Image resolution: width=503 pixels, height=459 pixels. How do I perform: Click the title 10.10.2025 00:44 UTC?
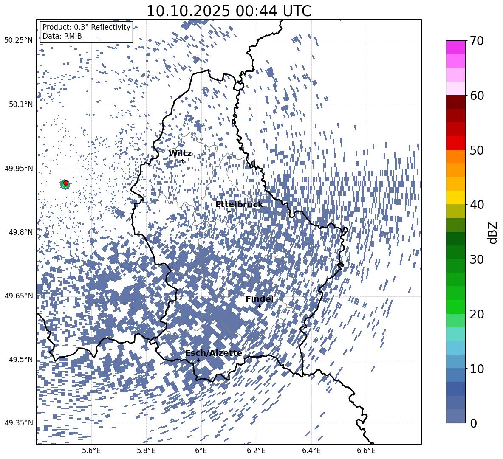[x=229, y=11]
